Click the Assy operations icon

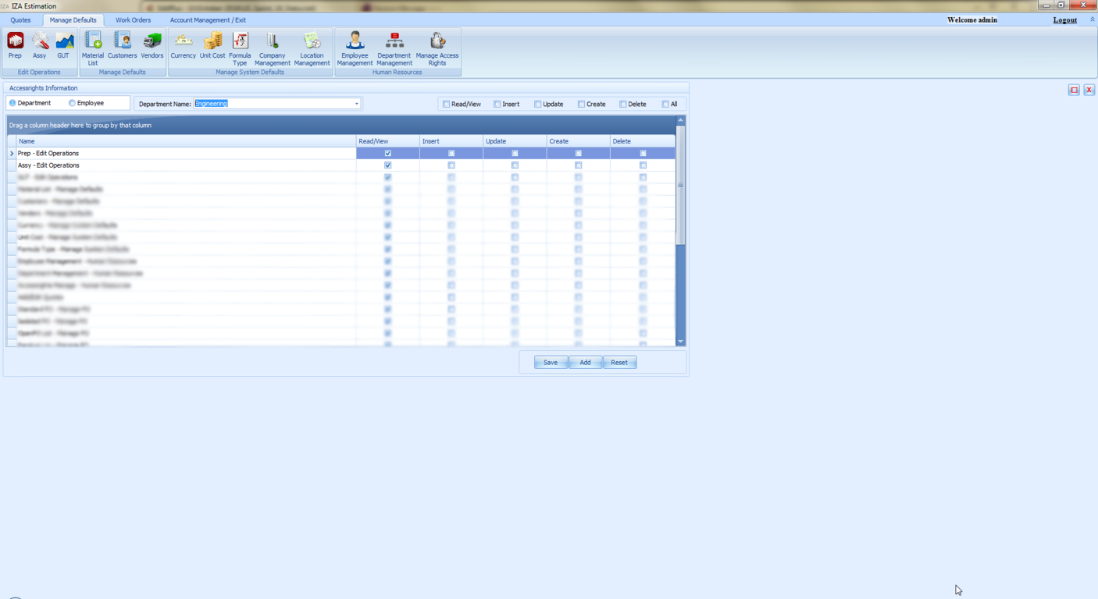(x=39, y=45)
